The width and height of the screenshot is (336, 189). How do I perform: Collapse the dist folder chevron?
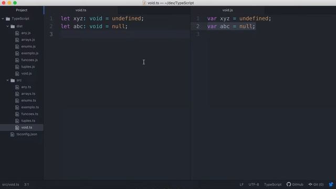coord(7,26)
